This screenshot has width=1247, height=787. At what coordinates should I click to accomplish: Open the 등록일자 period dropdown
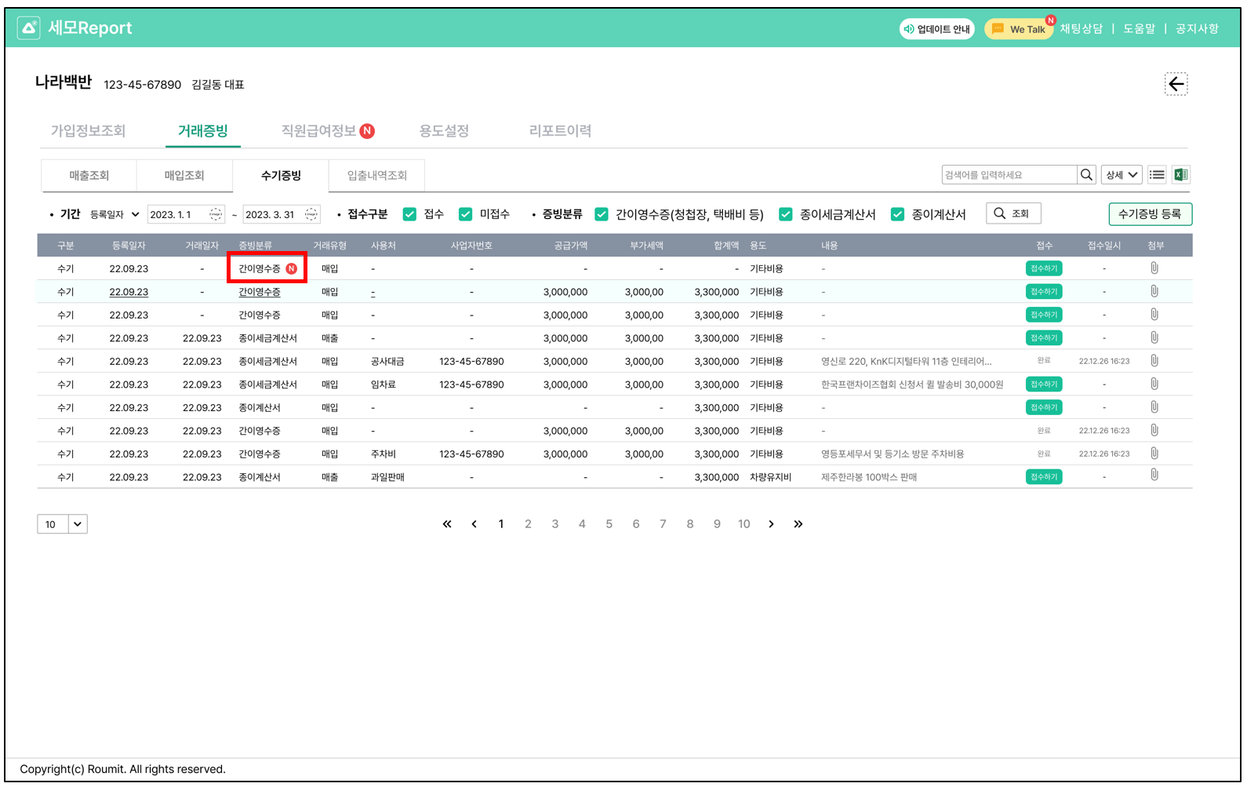[115, 214]
